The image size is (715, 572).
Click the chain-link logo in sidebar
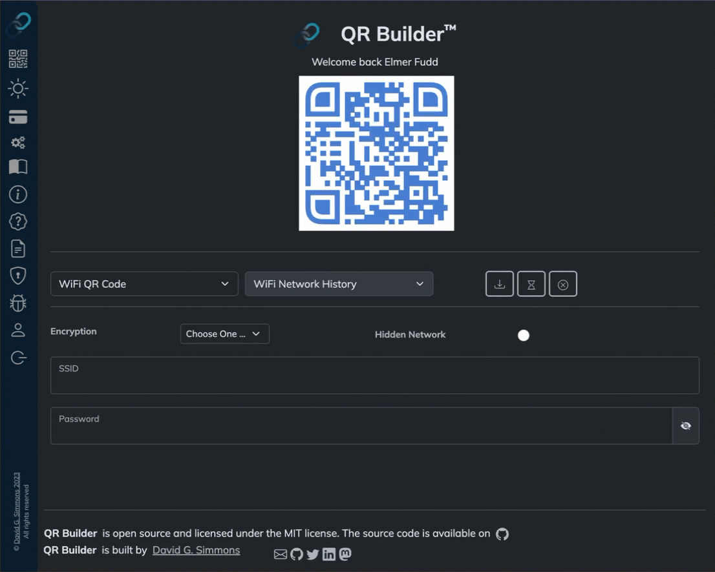click(x=18, y=25)
